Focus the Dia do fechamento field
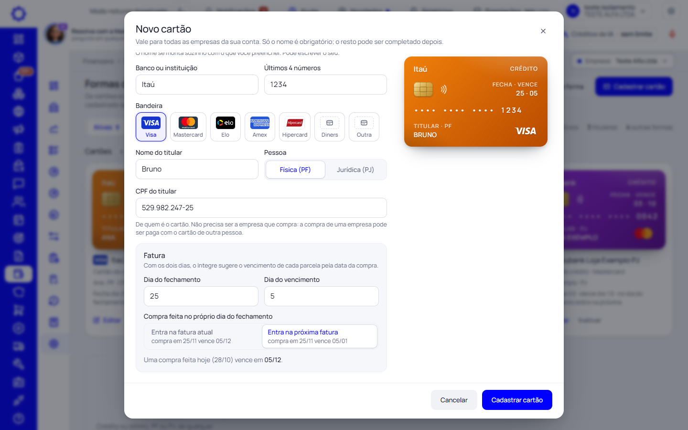688x430 pixels. (x=201, y=296)
